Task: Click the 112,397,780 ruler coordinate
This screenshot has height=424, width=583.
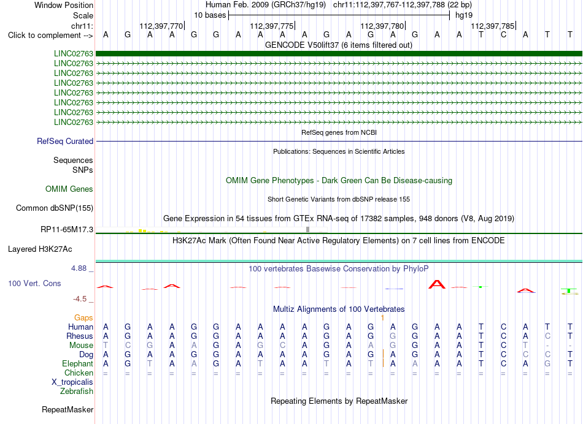Action: click(x=382, y=26)
